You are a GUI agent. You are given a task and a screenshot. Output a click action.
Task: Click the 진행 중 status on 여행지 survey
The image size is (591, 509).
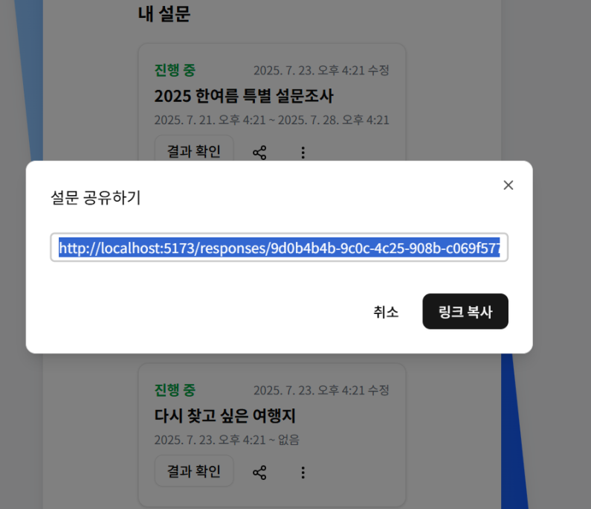pyautogui.click(x=175, y=390)
